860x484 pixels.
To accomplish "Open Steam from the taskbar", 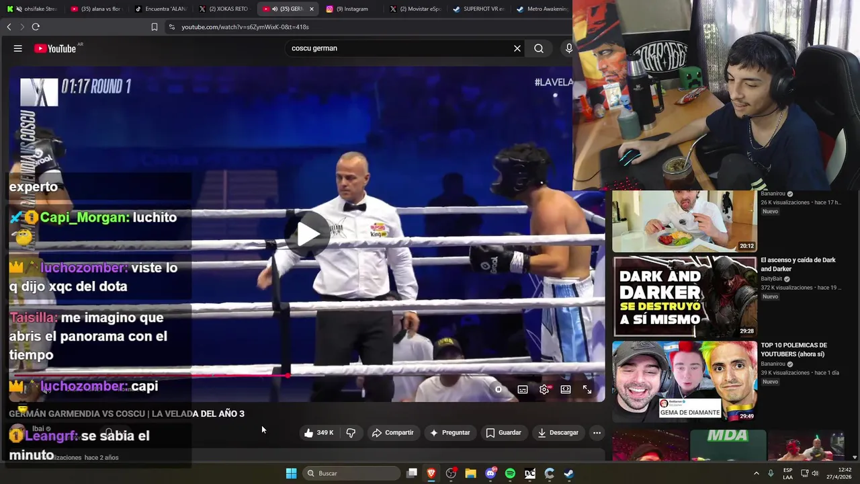I will tap(569, 473).
